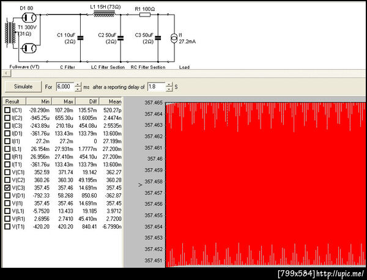Enable the I(C2) trace checkbox
Viewport: 367px width, 280px height.
point(7,118)
